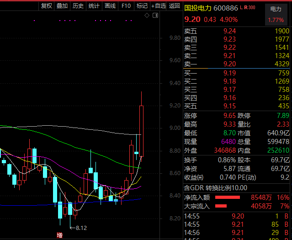Click the 返回 back button
The height and width of the screenshot is (240, 292).
(x=175, y=5)
